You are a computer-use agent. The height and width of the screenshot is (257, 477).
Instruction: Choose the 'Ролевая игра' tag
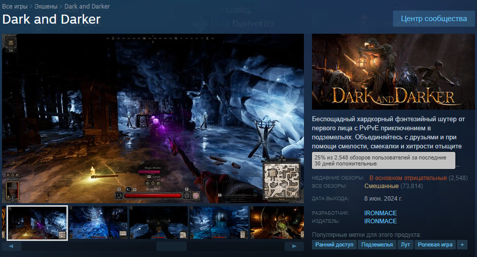click(435, 244)
